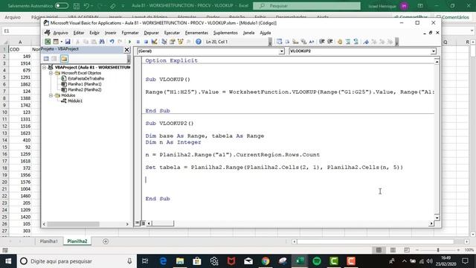Open the Standard toolbar options arrow
This screenshot has width=476, height=268.
(270, 42)
